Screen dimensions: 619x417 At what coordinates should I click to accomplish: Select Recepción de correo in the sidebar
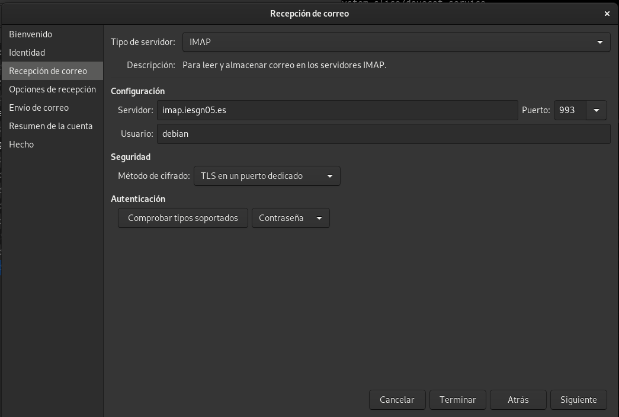(x=48, y=71)
